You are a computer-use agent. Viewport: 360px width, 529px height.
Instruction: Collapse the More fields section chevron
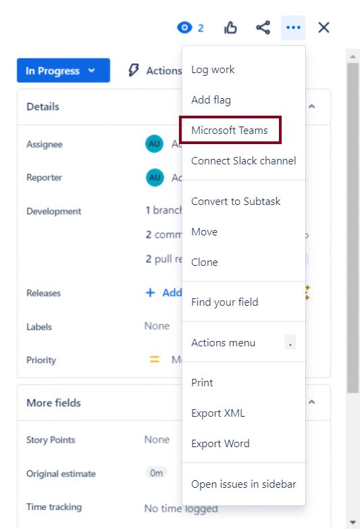[312, 402]
